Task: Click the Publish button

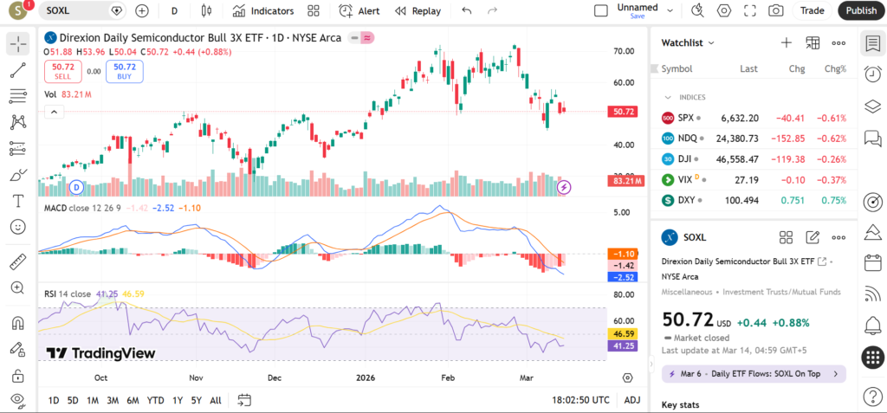Action: [x=860, y=11]
